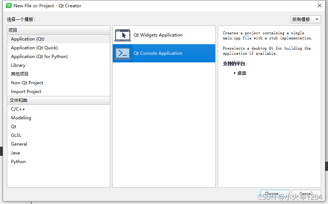Select the Java files category
The width and height of the screenshot is (328, 204).
point(58,153)
